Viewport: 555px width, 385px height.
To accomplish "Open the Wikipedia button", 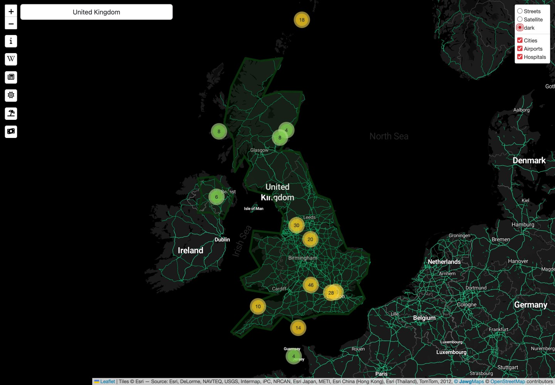I will [11, 59].
